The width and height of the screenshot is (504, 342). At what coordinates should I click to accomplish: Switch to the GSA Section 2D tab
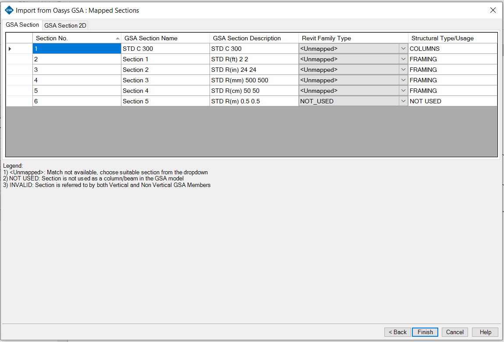(x=65, y=25)
